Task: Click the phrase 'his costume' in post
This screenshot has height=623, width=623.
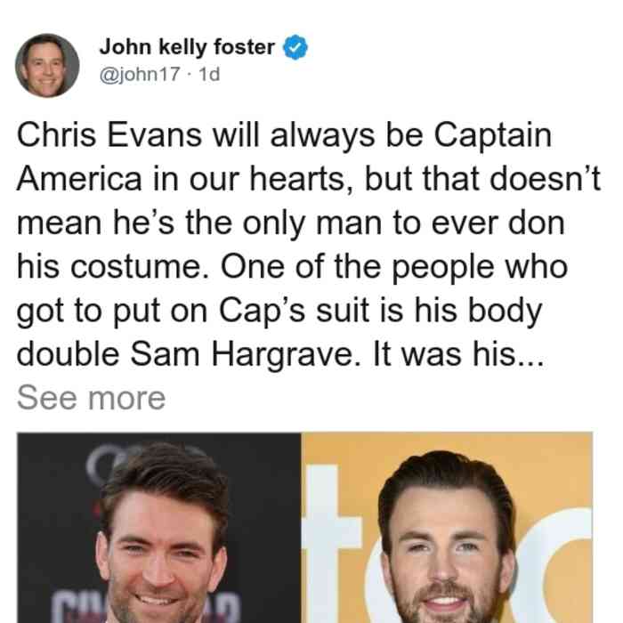Action: [109, 266]
